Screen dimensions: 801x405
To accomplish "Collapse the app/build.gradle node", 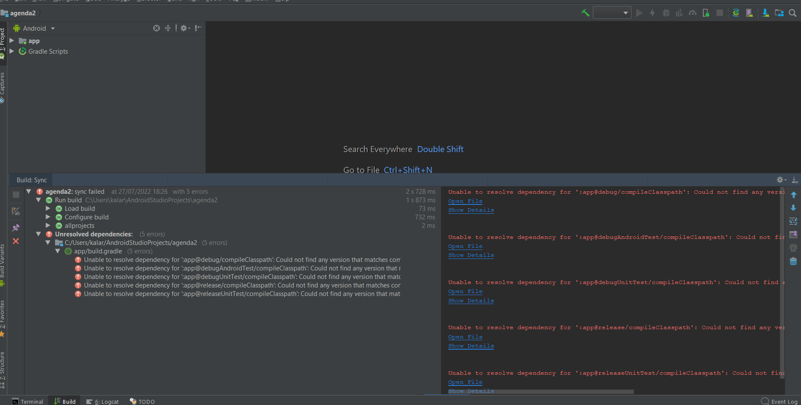I will pos(58,251).
